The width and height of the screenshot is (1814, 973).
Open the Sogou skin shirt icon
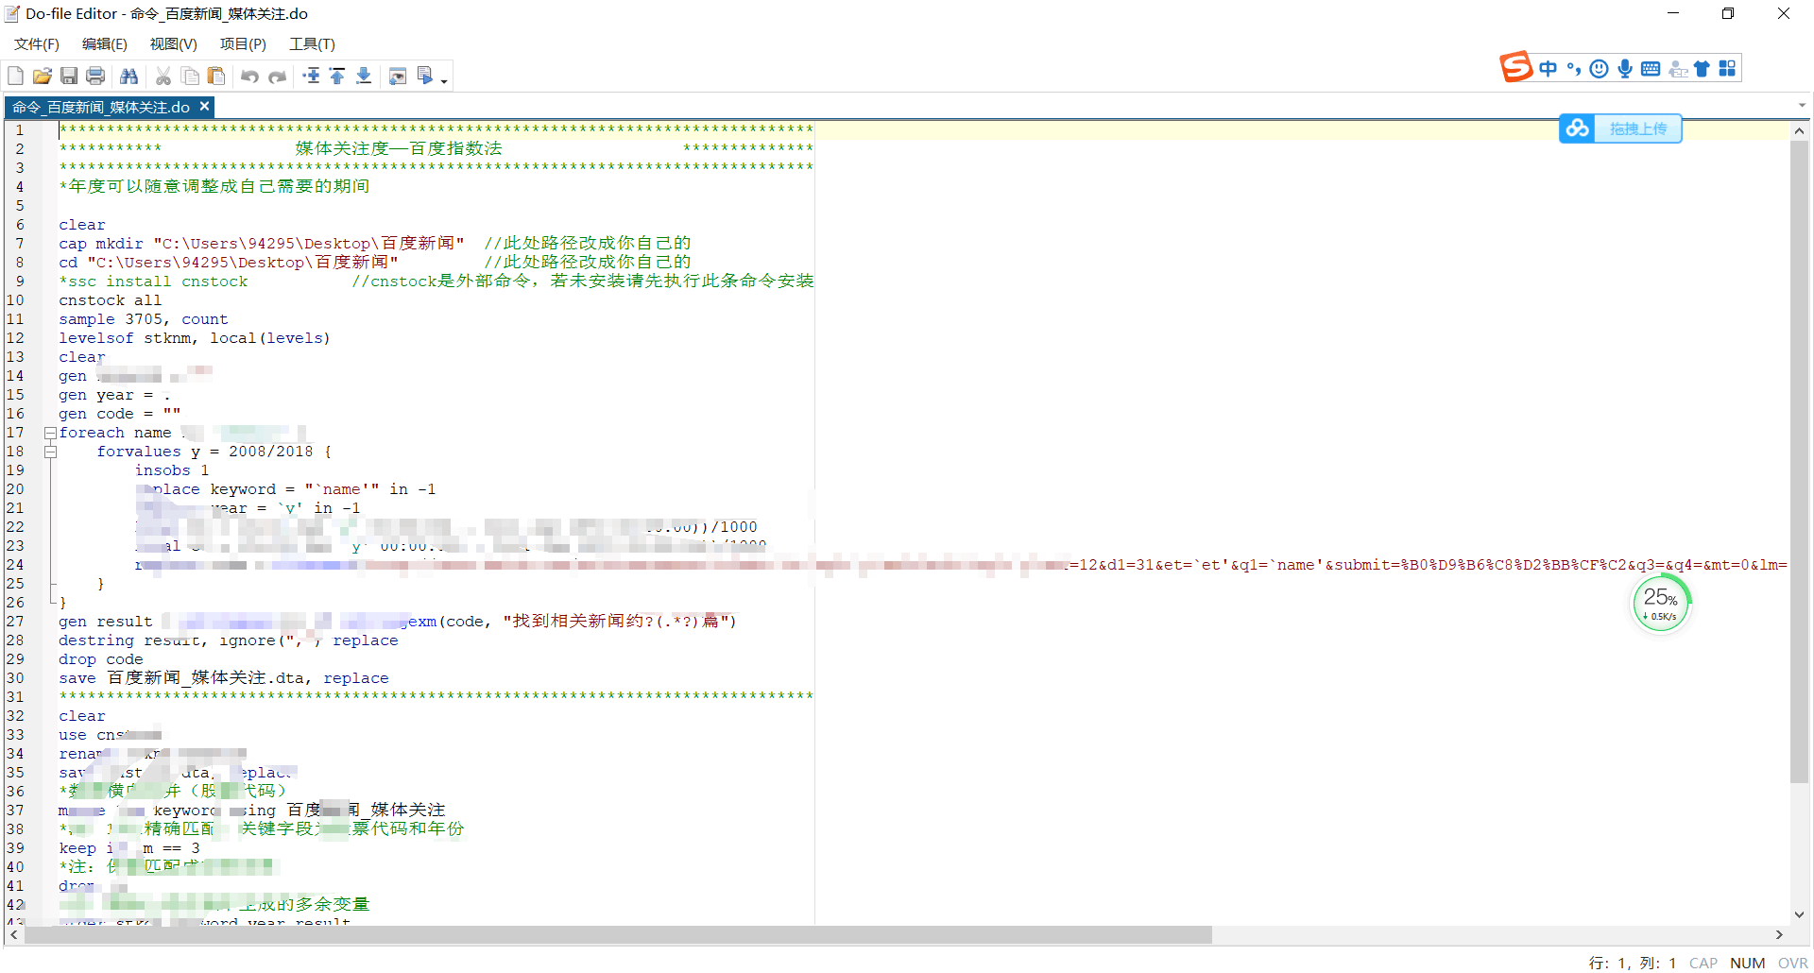pyautogui.click(x=1702, y=68)
